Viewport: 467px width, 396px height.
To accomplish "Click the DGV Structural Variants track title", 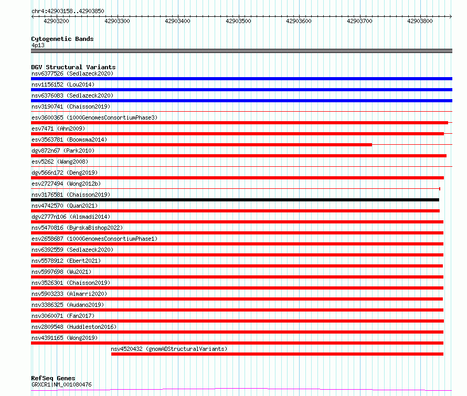I will [73, 67].
